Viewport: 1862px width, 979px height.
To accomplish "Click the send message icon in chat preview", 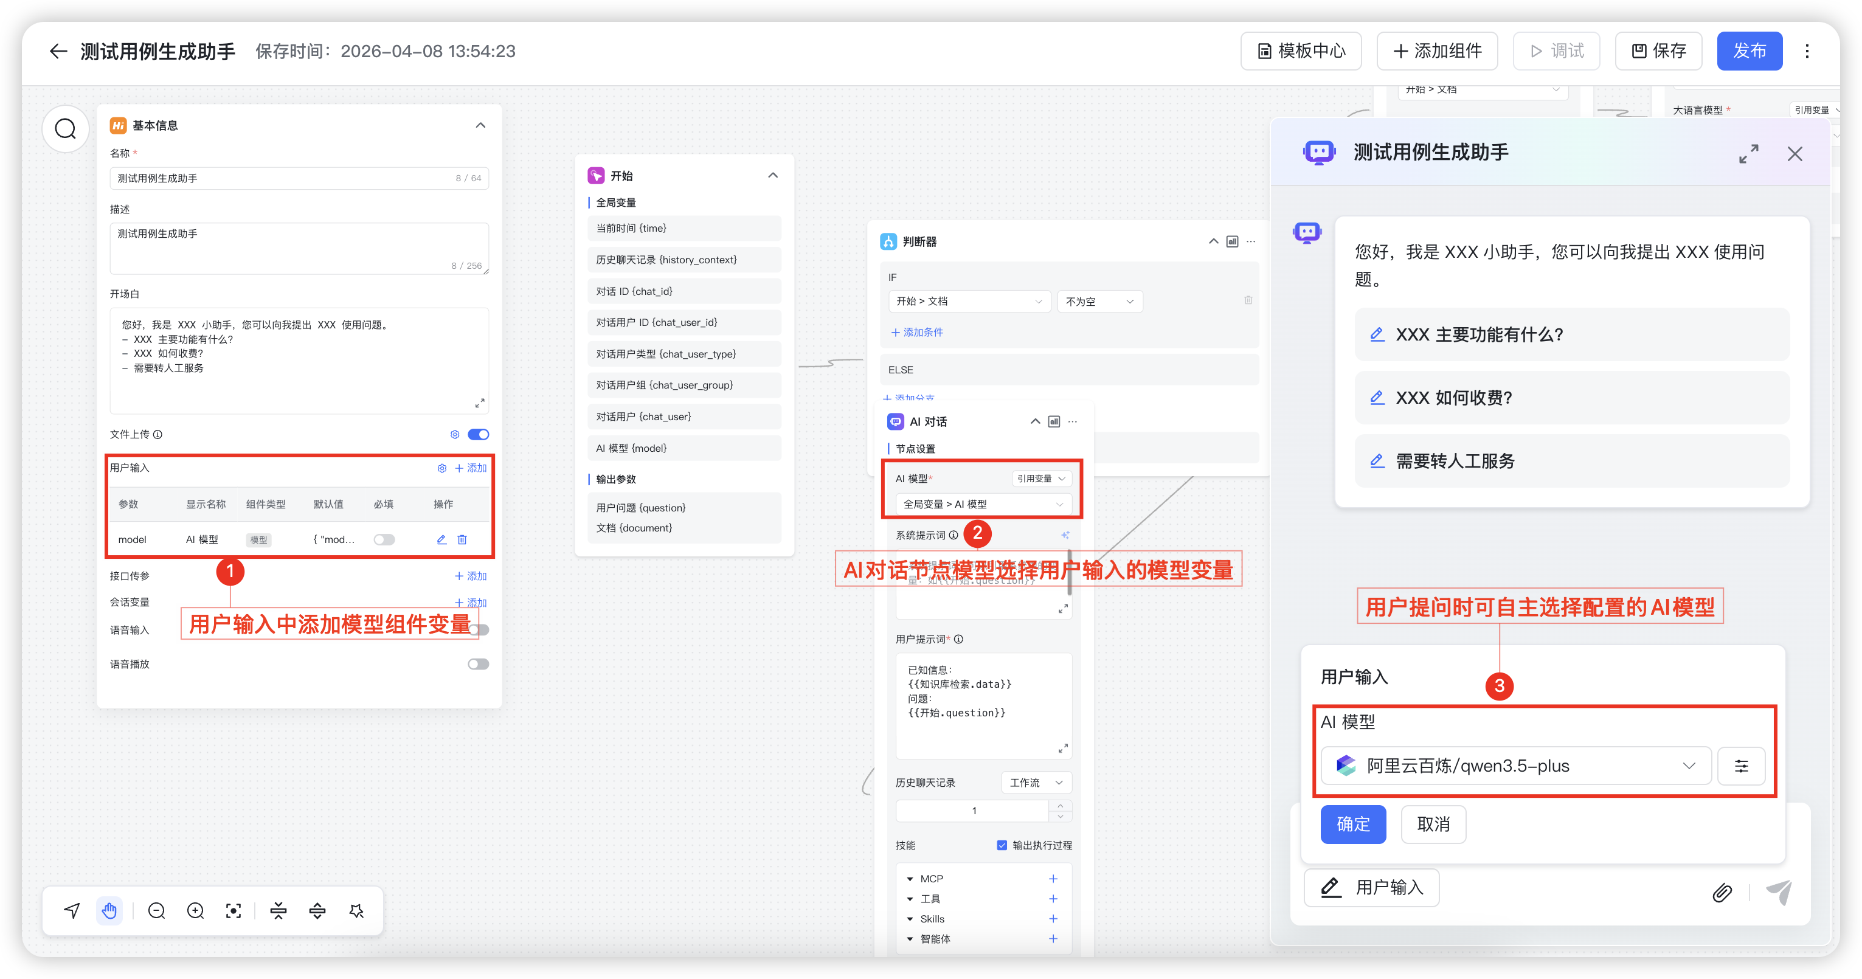I will point(1779,893).
